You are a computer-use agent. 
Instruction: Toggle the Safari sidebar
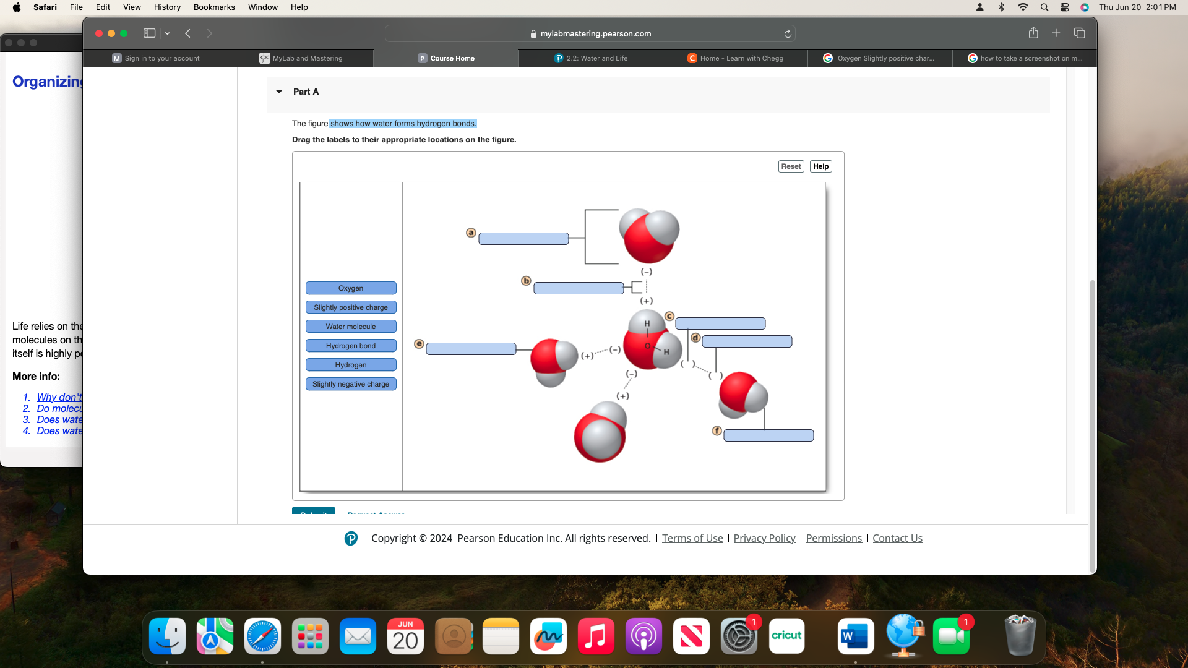click(148, 33)
